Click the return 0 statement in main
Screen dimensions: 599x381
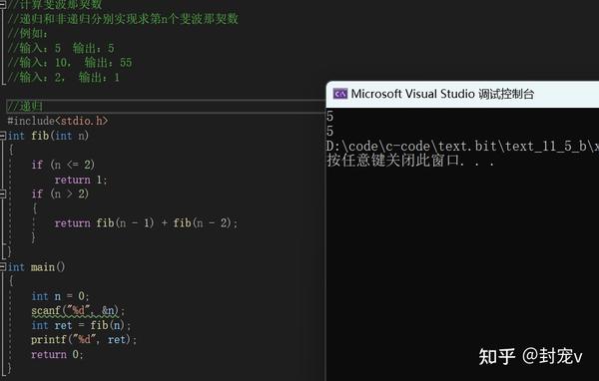[x=57, y=354]
